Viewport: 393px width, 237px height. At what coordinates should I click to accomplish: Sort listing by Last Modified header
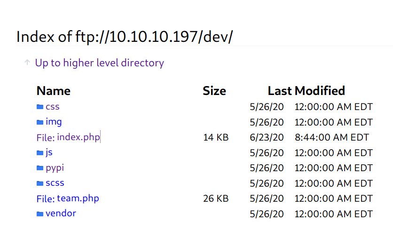click(307, 91)
